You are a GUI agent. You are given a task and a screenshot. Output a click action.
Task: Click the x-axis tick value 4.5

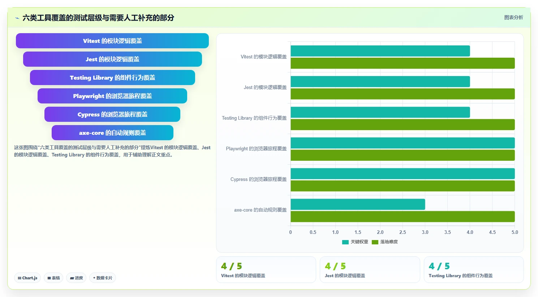coord(492,232)
